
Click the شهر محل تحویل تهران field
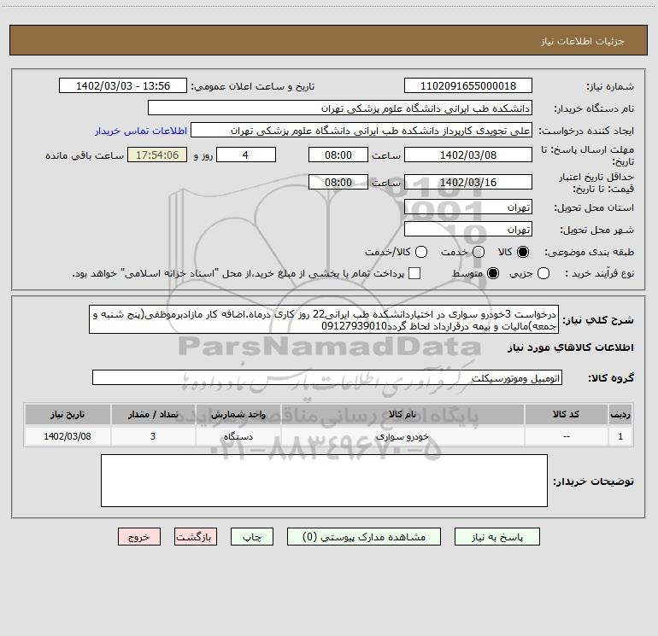468,230
